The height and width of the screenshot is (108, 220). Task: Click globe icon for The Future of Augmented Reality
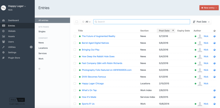(x=214, y=36)
